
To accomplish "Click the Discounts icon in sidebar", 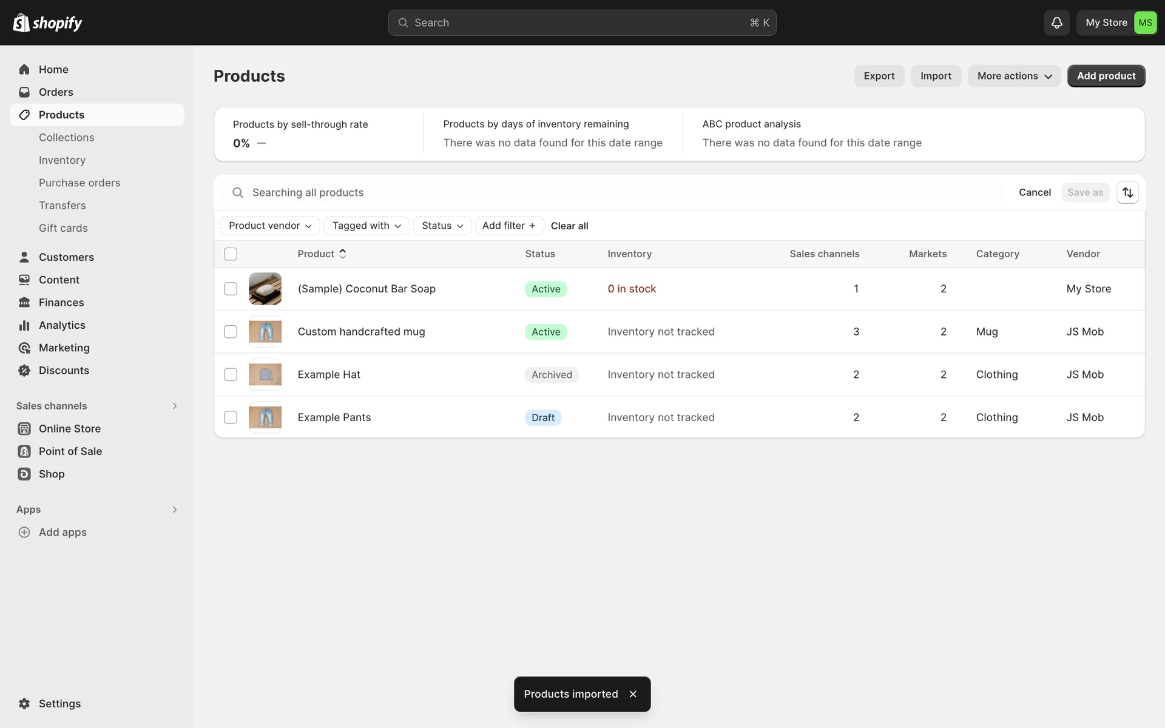I will (x=24, y=371).
